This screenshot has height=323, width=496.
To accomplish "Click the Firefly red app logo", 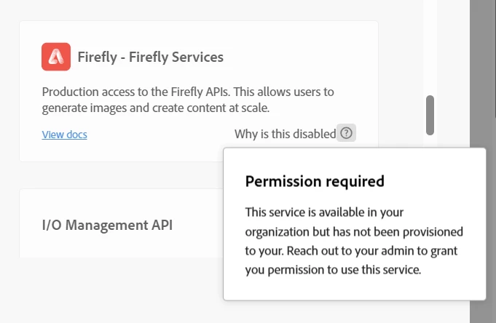I will (x=56, y=57).
